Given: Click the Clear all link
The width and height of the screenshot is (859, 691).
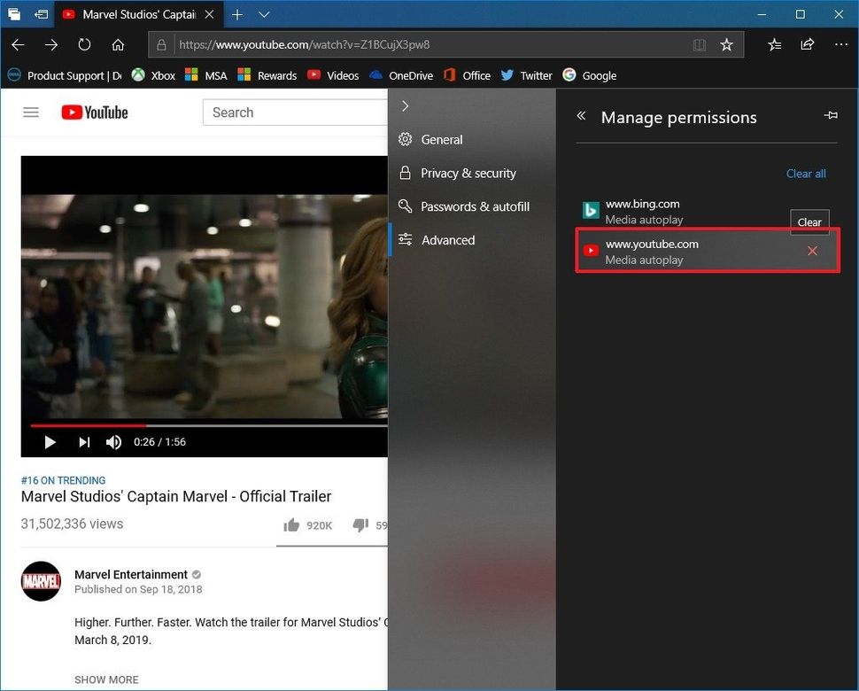Looking at the screenshot, I should pyautogui.click(x=805, y=174).
